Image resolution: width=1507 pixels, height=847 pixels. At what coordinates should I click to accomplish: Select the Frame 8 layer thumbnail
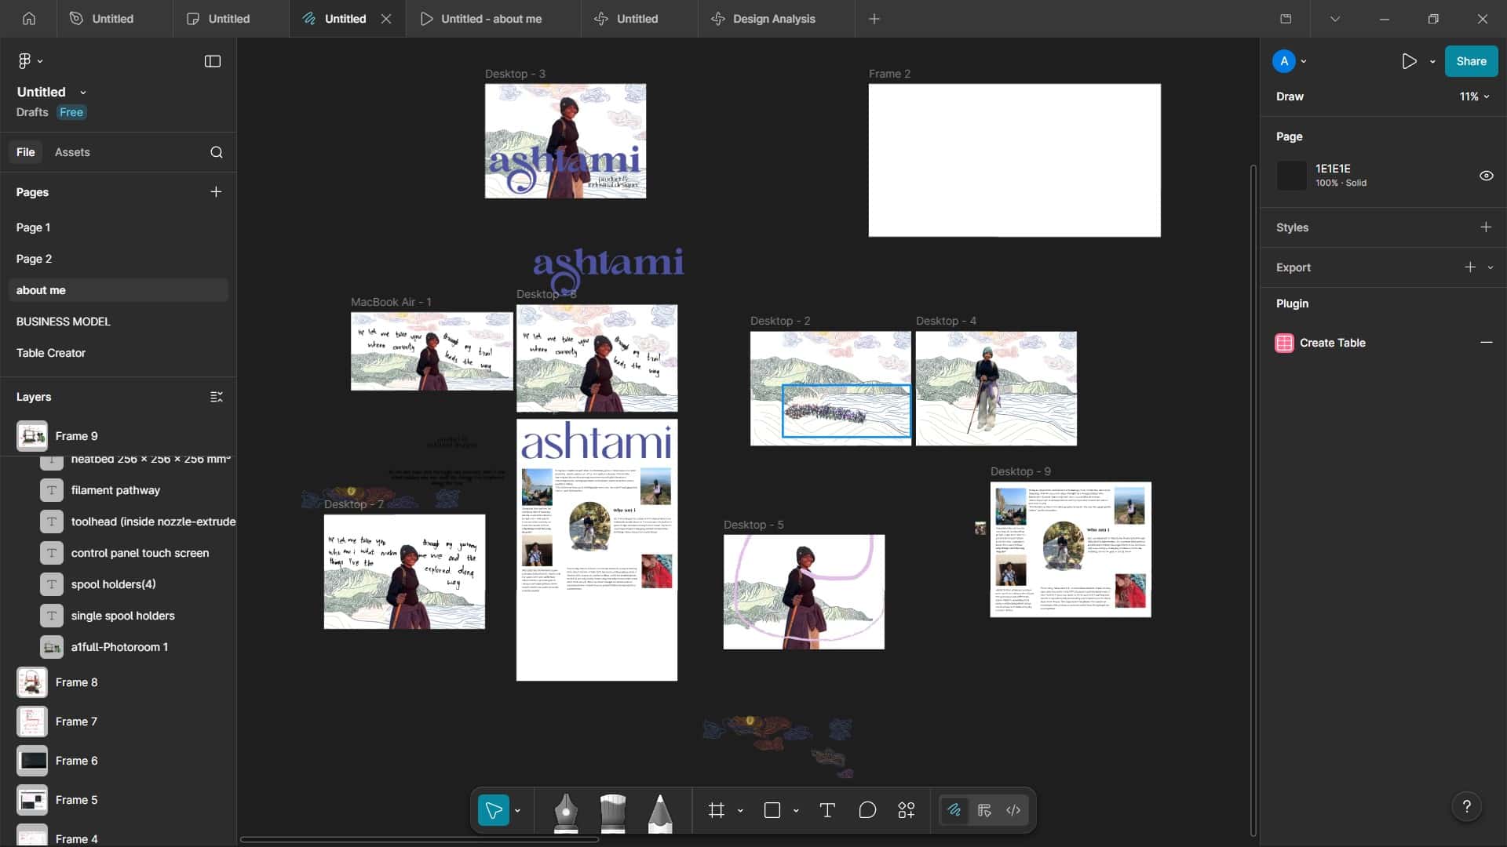coord(32,682)
